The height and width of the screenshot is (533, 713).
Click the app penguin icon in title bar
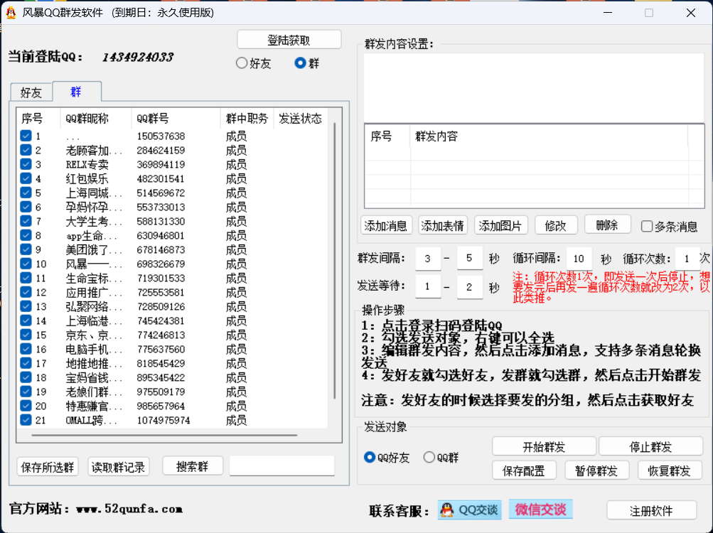click(x=11, y=13)
